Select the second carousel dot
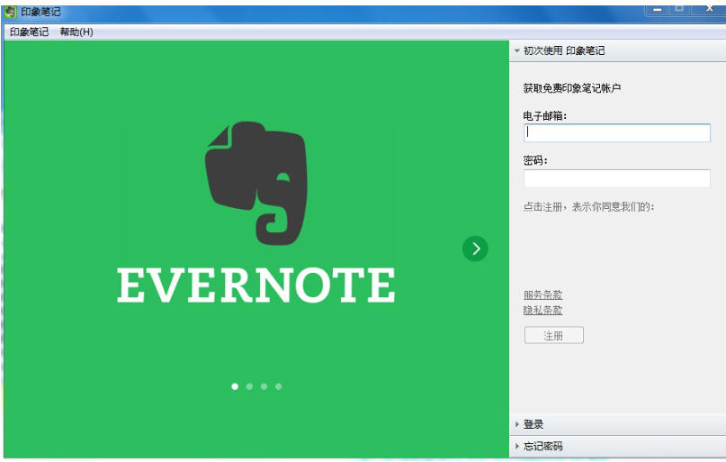 click(249, 386)
